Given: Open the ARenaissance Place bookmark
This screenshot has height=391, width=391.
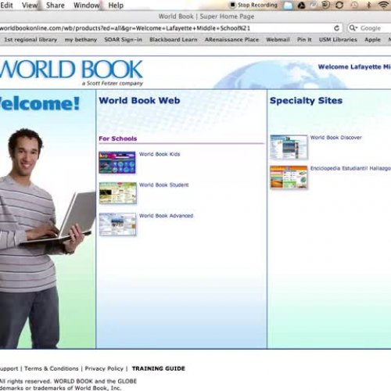Looking at the screenshot, I should [x=231, y=40].
